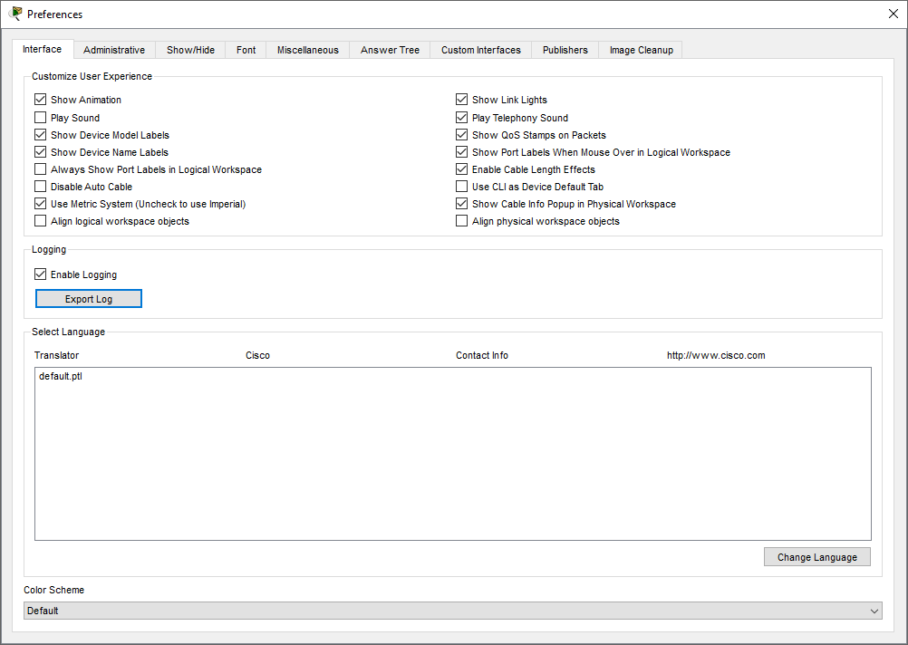Go to the Font tab
This screenshot has width=908, height=645.
(x=246, y=50)
